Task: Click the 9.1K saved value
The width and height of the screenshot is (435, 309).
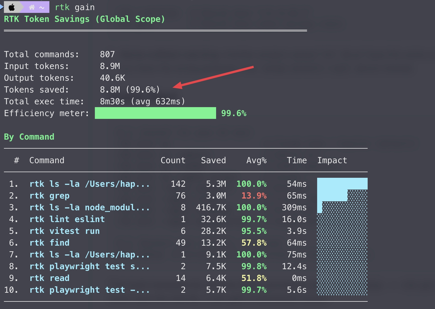Action: tap(216, 254)
